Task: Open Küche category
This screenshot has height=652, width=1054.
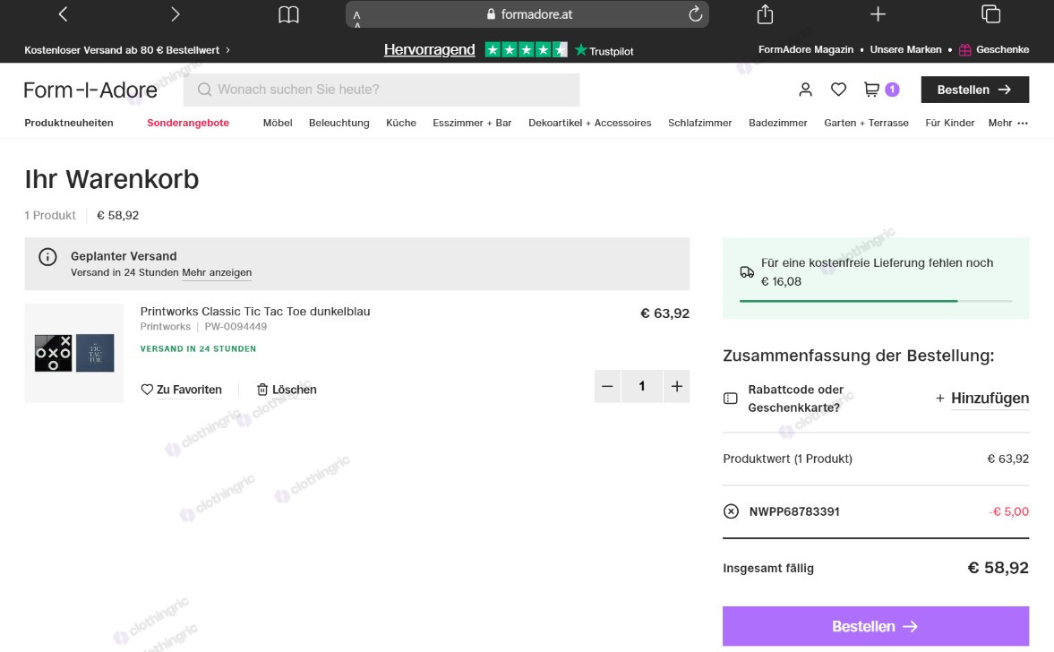Action: pos(400,123)
